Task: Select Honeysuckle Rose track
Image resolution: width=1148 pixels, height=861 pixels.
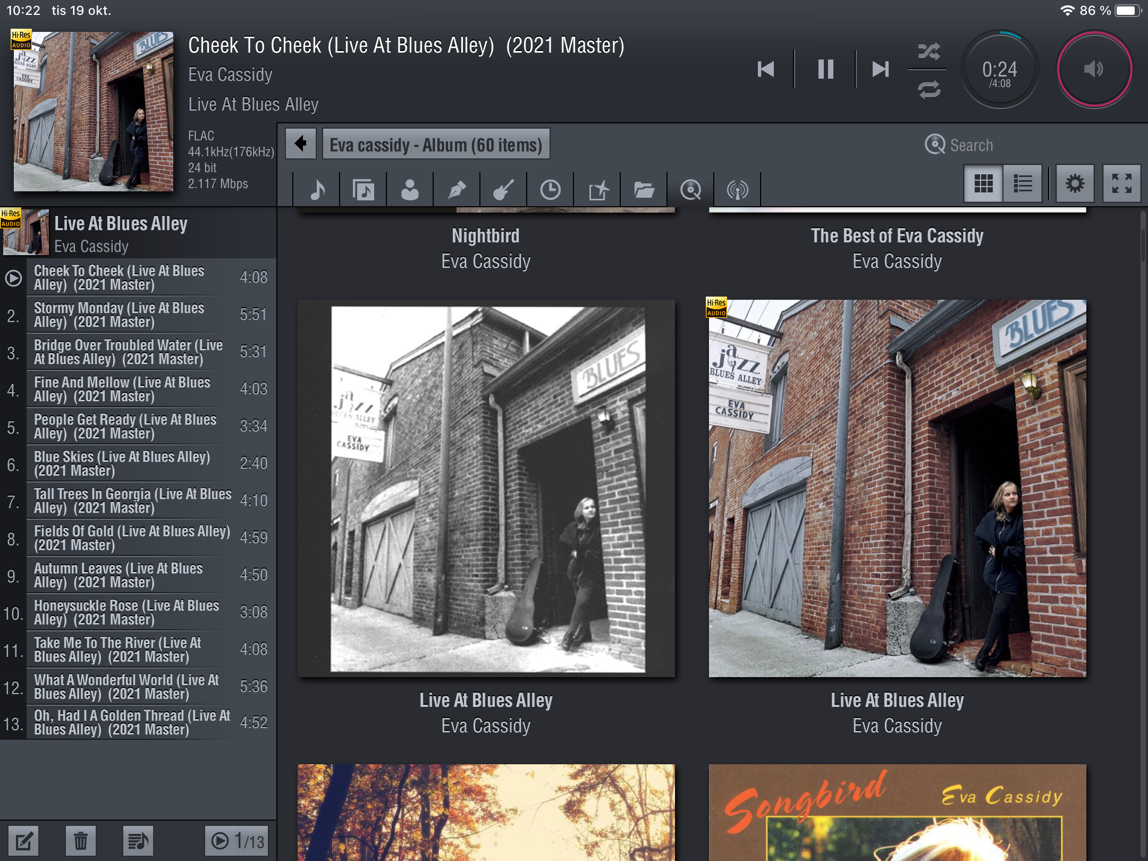Action: 138,612
